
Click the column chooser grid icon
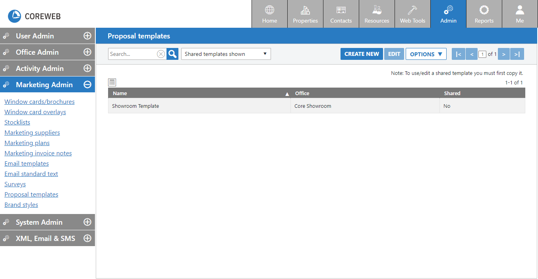click(112, 82)
